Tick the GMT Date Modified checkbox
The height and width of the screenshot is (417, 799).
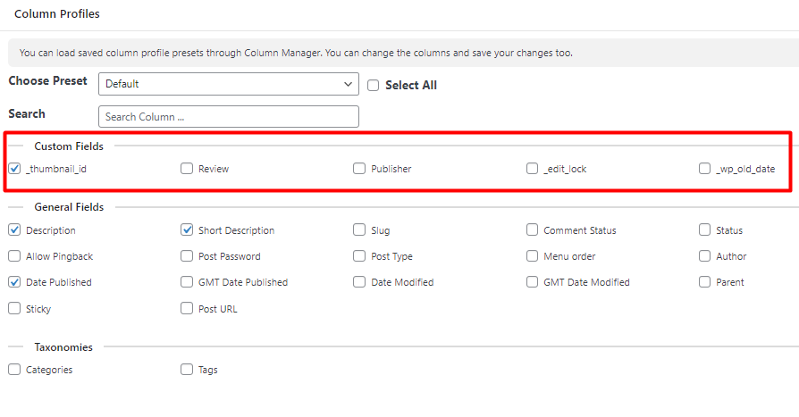[532, 282]
